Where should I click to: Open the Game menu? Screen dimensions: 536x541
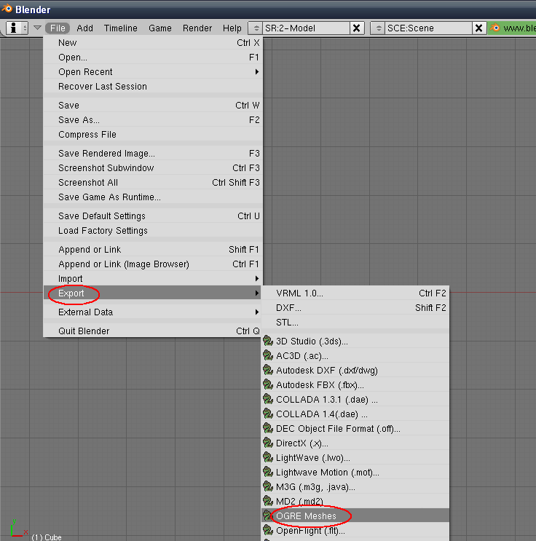[160, 28]
